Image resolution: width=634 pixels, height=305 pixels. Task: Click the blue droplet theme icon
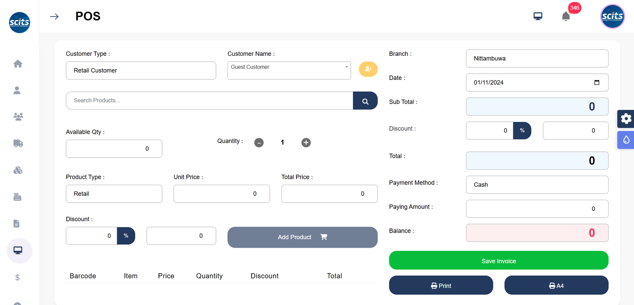pos(626,140)
